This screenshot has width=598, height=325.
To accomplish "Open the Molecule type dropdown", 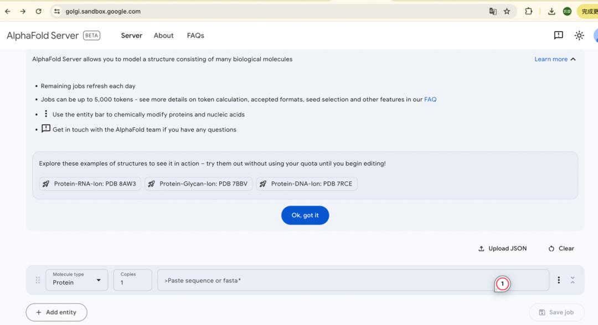I will pyautogui.click(x=77, y=280).
